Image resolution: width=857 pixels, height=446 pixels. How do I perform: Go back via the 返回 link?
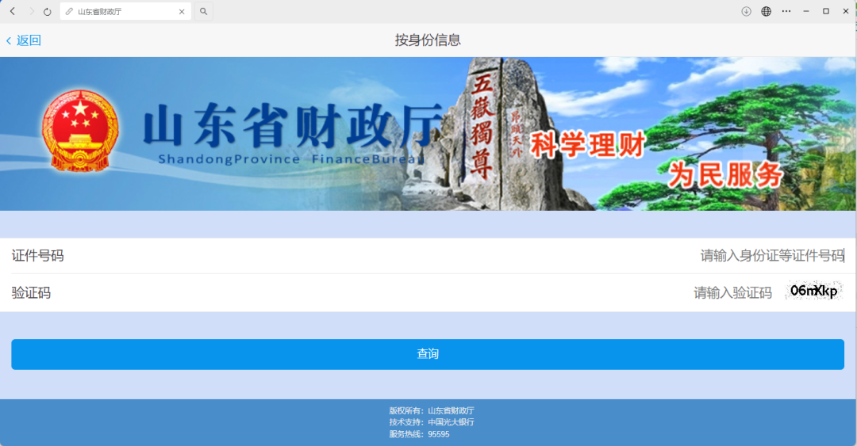[x=24, y=40]
